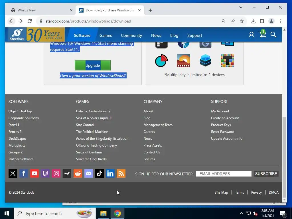The image size is (292, 219).
Task: Bookmark this page with the star icon
Action: pos(242,21)
